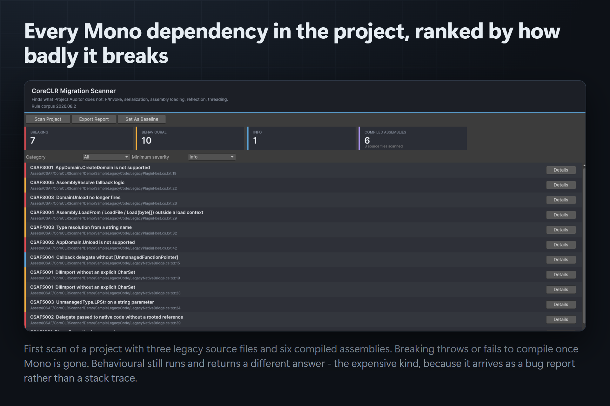Click results list vertical scrollbar
Screen dimensions: 610x406
coord(584,246)
